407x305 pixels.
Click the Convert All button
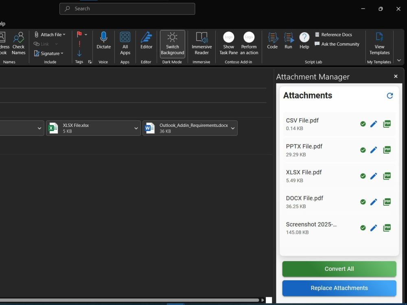tap(339, 269)
